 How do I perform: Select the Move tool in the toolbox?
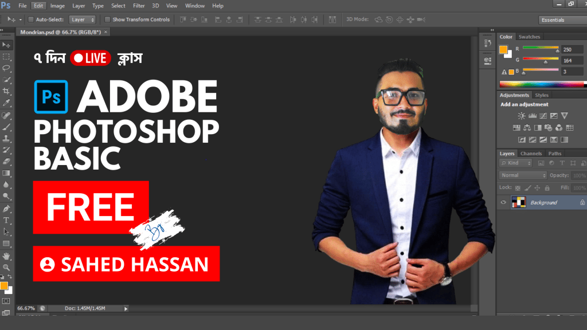coord(6,45)
